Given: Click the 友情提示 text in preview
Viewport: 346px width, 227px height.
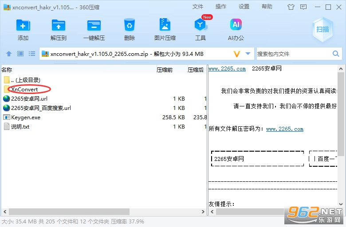Looking at the screenshot, I should click(221, 204).
